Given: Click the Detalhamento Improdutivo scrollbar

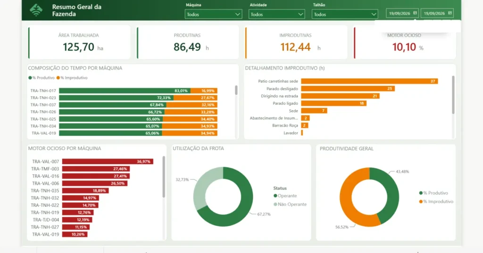Looking at the screenshot, I should coord(453,95).
